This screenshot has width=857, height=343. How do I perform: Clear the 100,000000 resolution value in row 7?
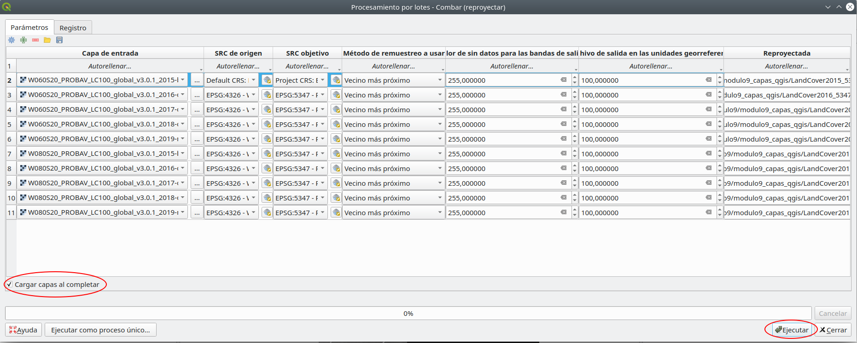tap(709, 154)
